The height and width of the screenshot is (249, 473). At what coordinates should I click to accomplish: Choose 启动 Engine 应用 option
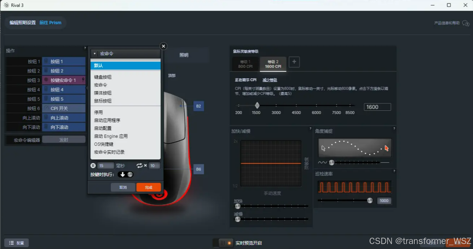pyautogui.click(x=111, y=136)
